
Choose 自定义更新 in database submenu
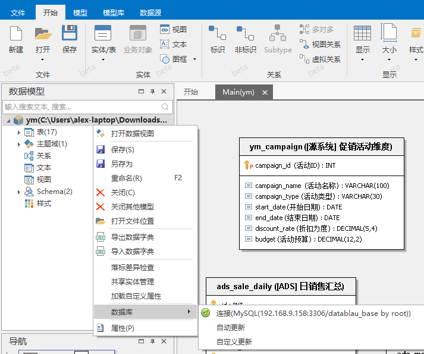click(311, 342)
